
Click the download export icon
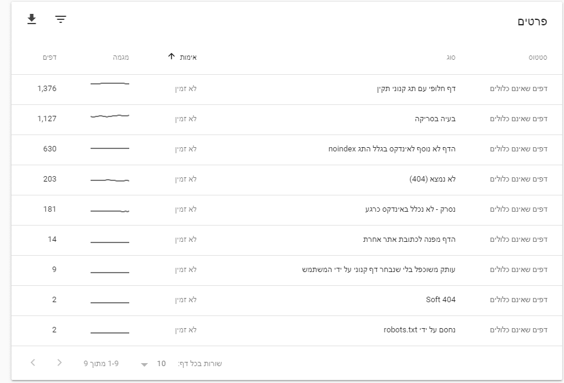click(32, 20)
